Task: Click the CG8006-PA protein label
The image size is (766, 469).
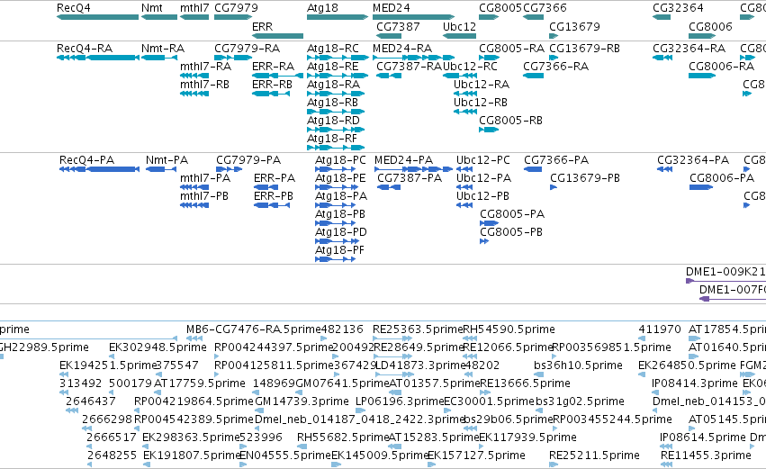Action: [x=722, y=178]
